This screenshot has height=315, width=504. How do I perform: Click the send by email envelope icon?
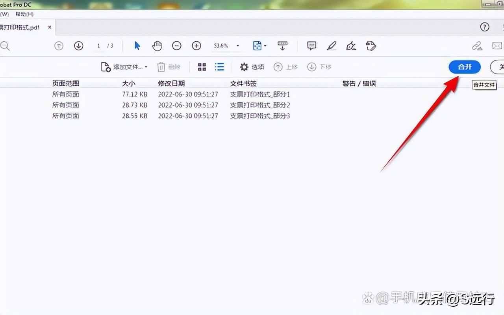[x=497, y=46]
